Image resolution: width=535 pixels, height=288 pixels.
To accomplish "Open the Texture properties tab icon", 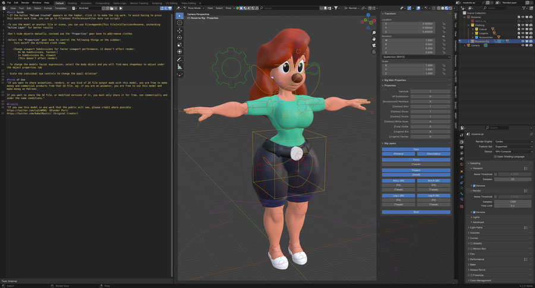I will tap(462, 206).
